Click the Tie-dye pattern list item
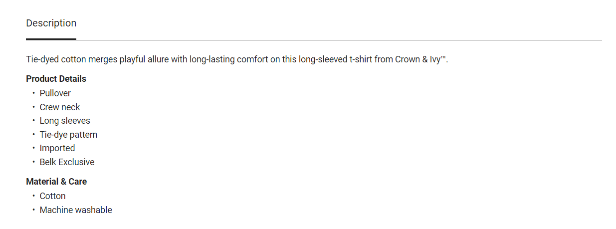This screenshot has width=616, height=229. click(68, 135)
